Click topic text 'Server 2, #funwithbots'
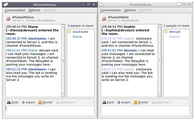 point(123,20)
